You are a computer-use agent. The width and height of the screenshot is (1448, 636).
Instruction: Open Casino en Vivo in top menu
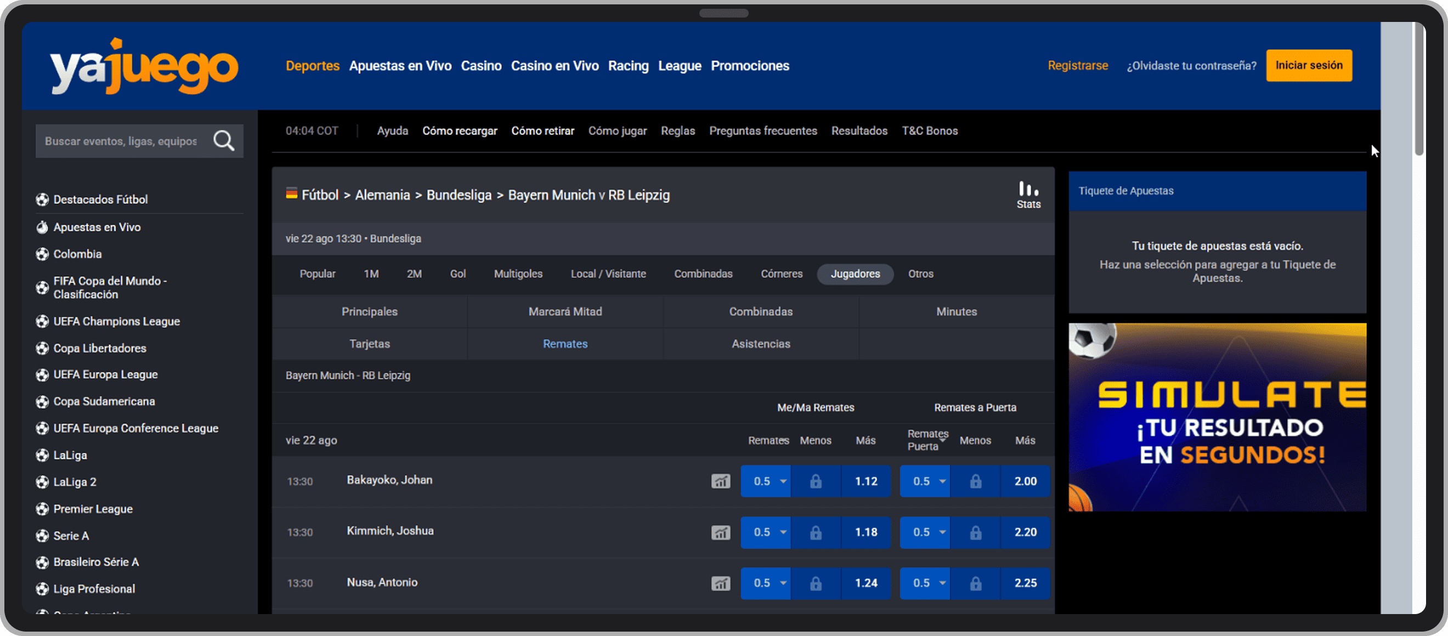click(x=554, y=66)
